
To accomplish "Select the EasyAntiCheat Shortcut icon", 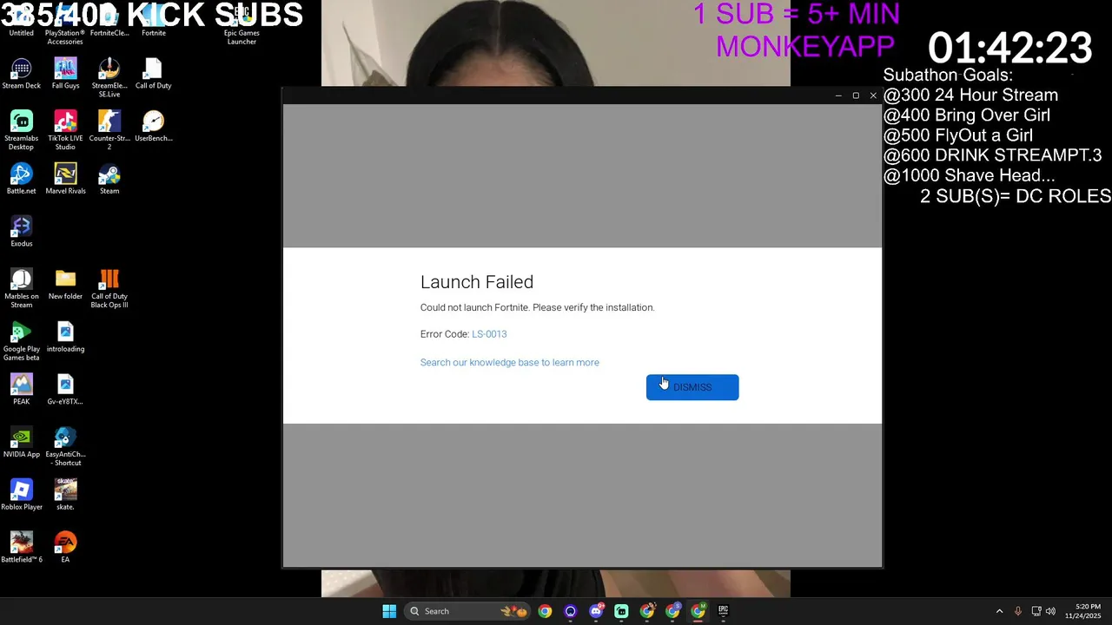I will pyautogui.click(x=65, y=446).
